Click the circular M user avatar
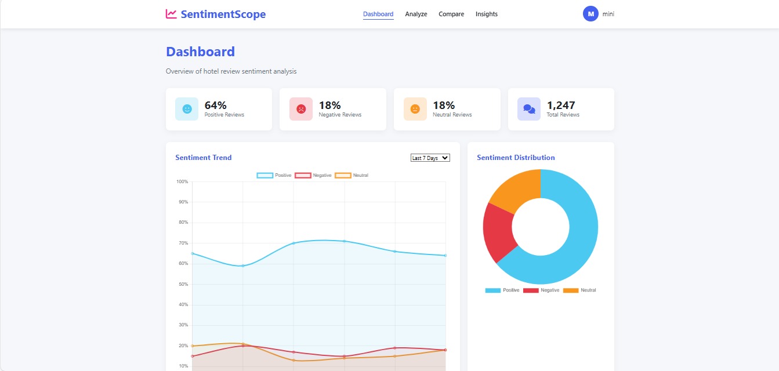 tap(589, 13)
